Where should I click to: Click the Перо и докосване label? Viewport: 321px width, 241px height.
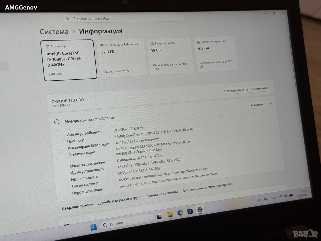point(88,191)
